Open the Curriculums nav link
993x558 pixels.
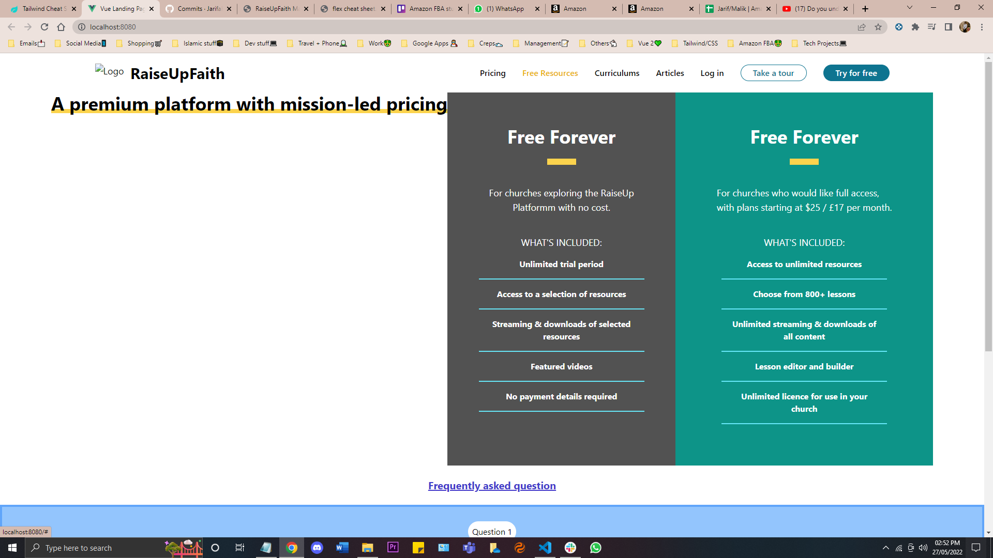(x=616, y=73)
